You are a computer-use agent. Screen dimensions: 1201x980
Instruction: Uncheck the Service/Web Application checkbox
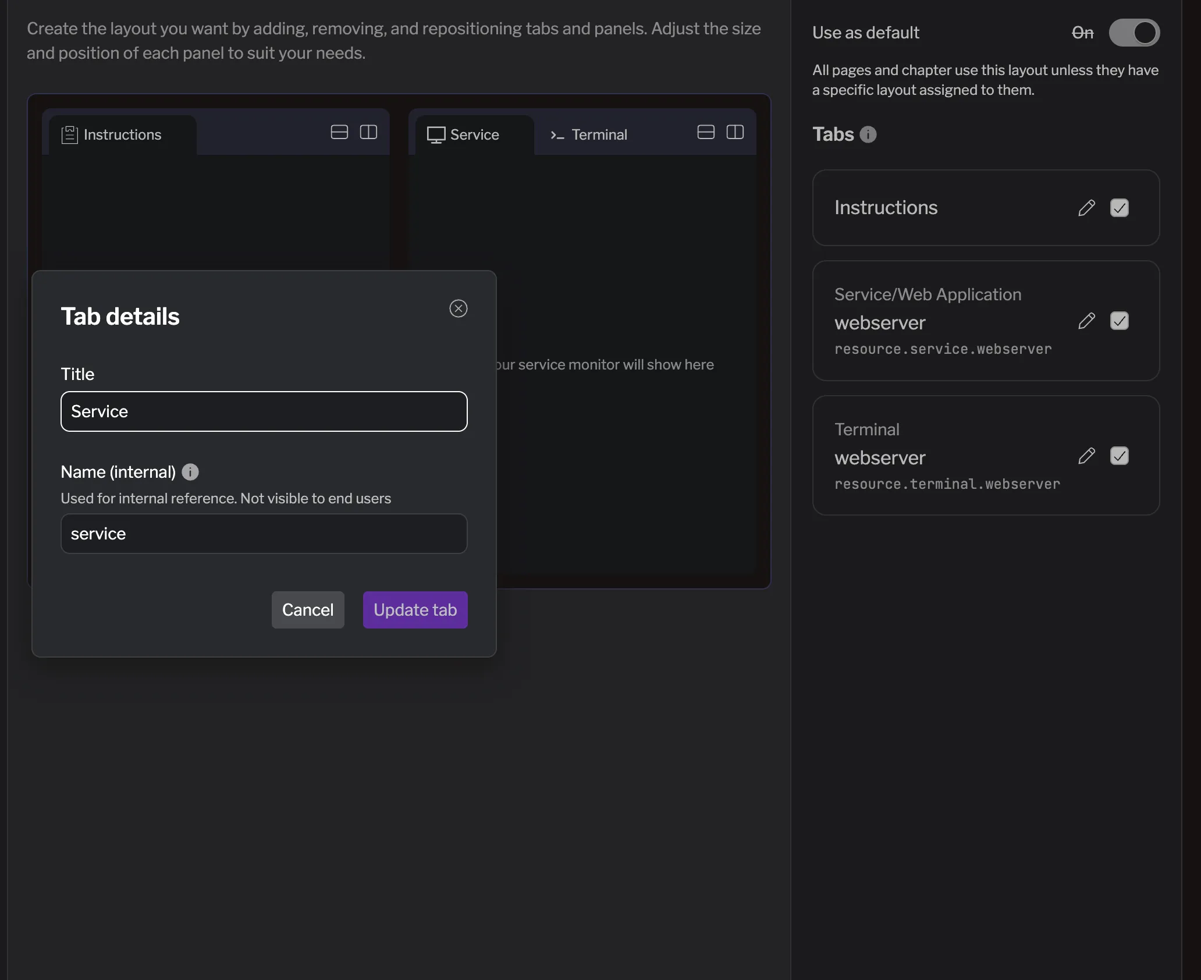click(1119, 321)
